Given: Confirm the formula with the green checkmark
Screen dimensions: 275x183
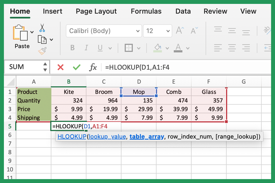Looking at the screenshot, I should click(76, 67).
